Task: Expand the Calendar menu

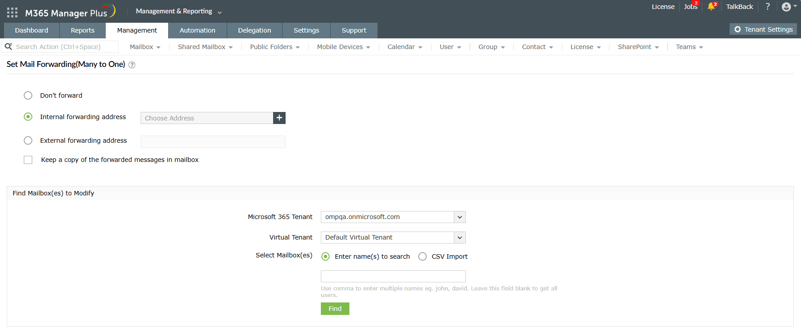Action: (x=405, y=47)
